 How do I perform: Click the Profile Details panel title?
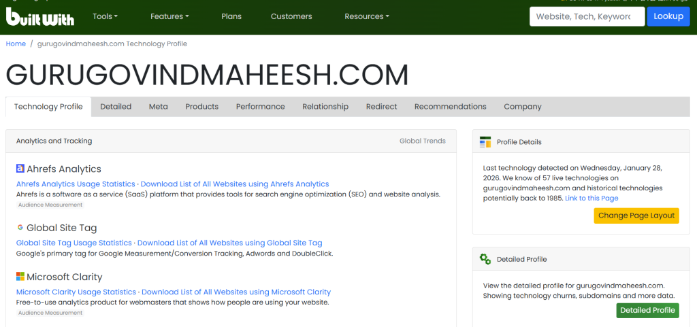pos(519,142)
